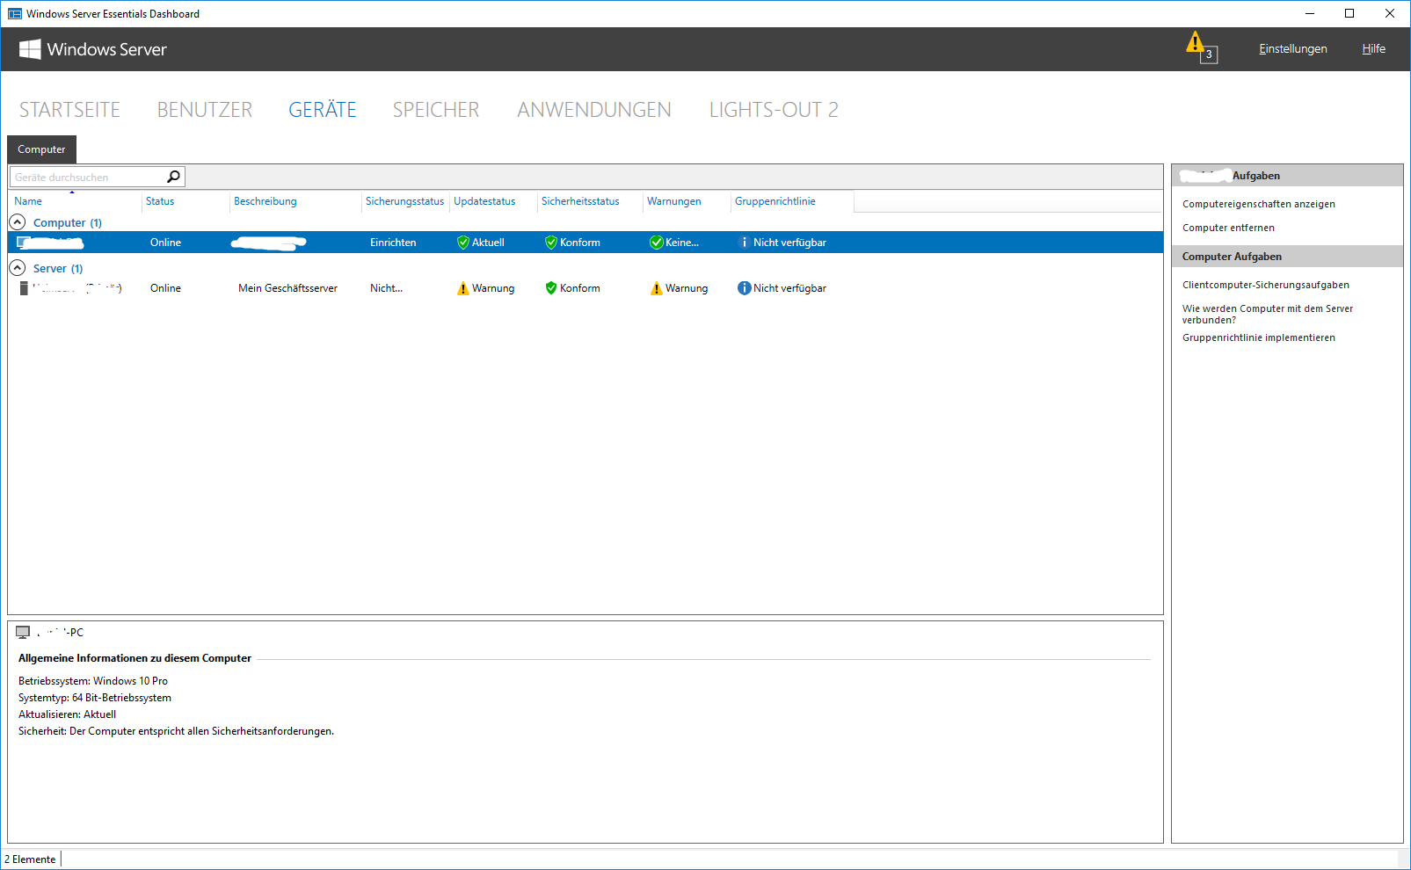Click the Warnung icon under Updatestatus for server

463,288
